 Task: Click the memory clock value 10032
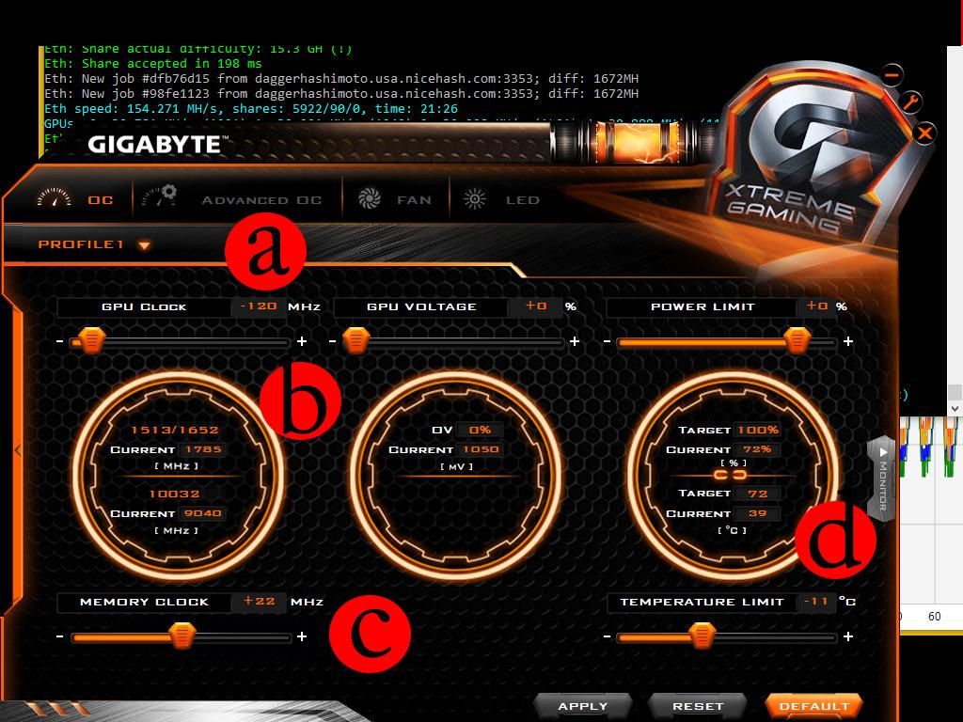[x=174, y=494]
